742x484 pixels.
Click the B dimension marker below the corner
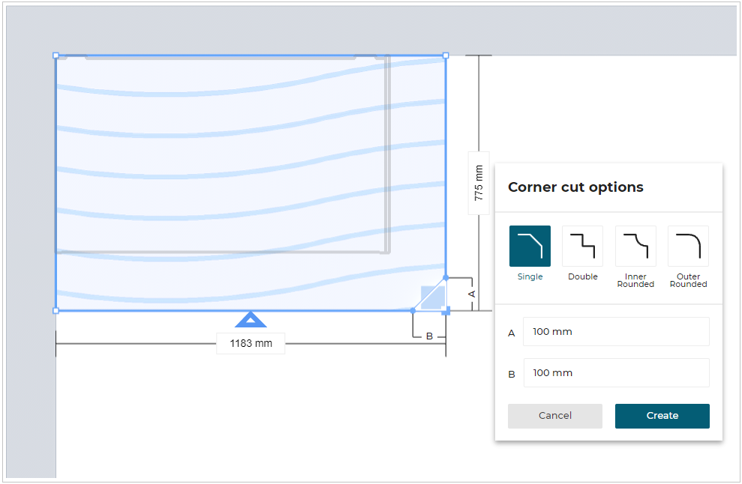pyautogui.click(x=428, y=336)
